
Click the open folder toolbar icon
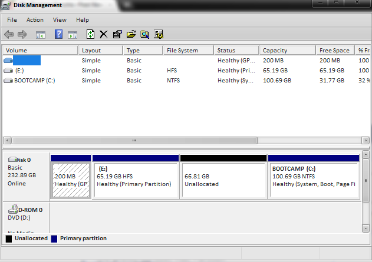(x=131, y=34)
